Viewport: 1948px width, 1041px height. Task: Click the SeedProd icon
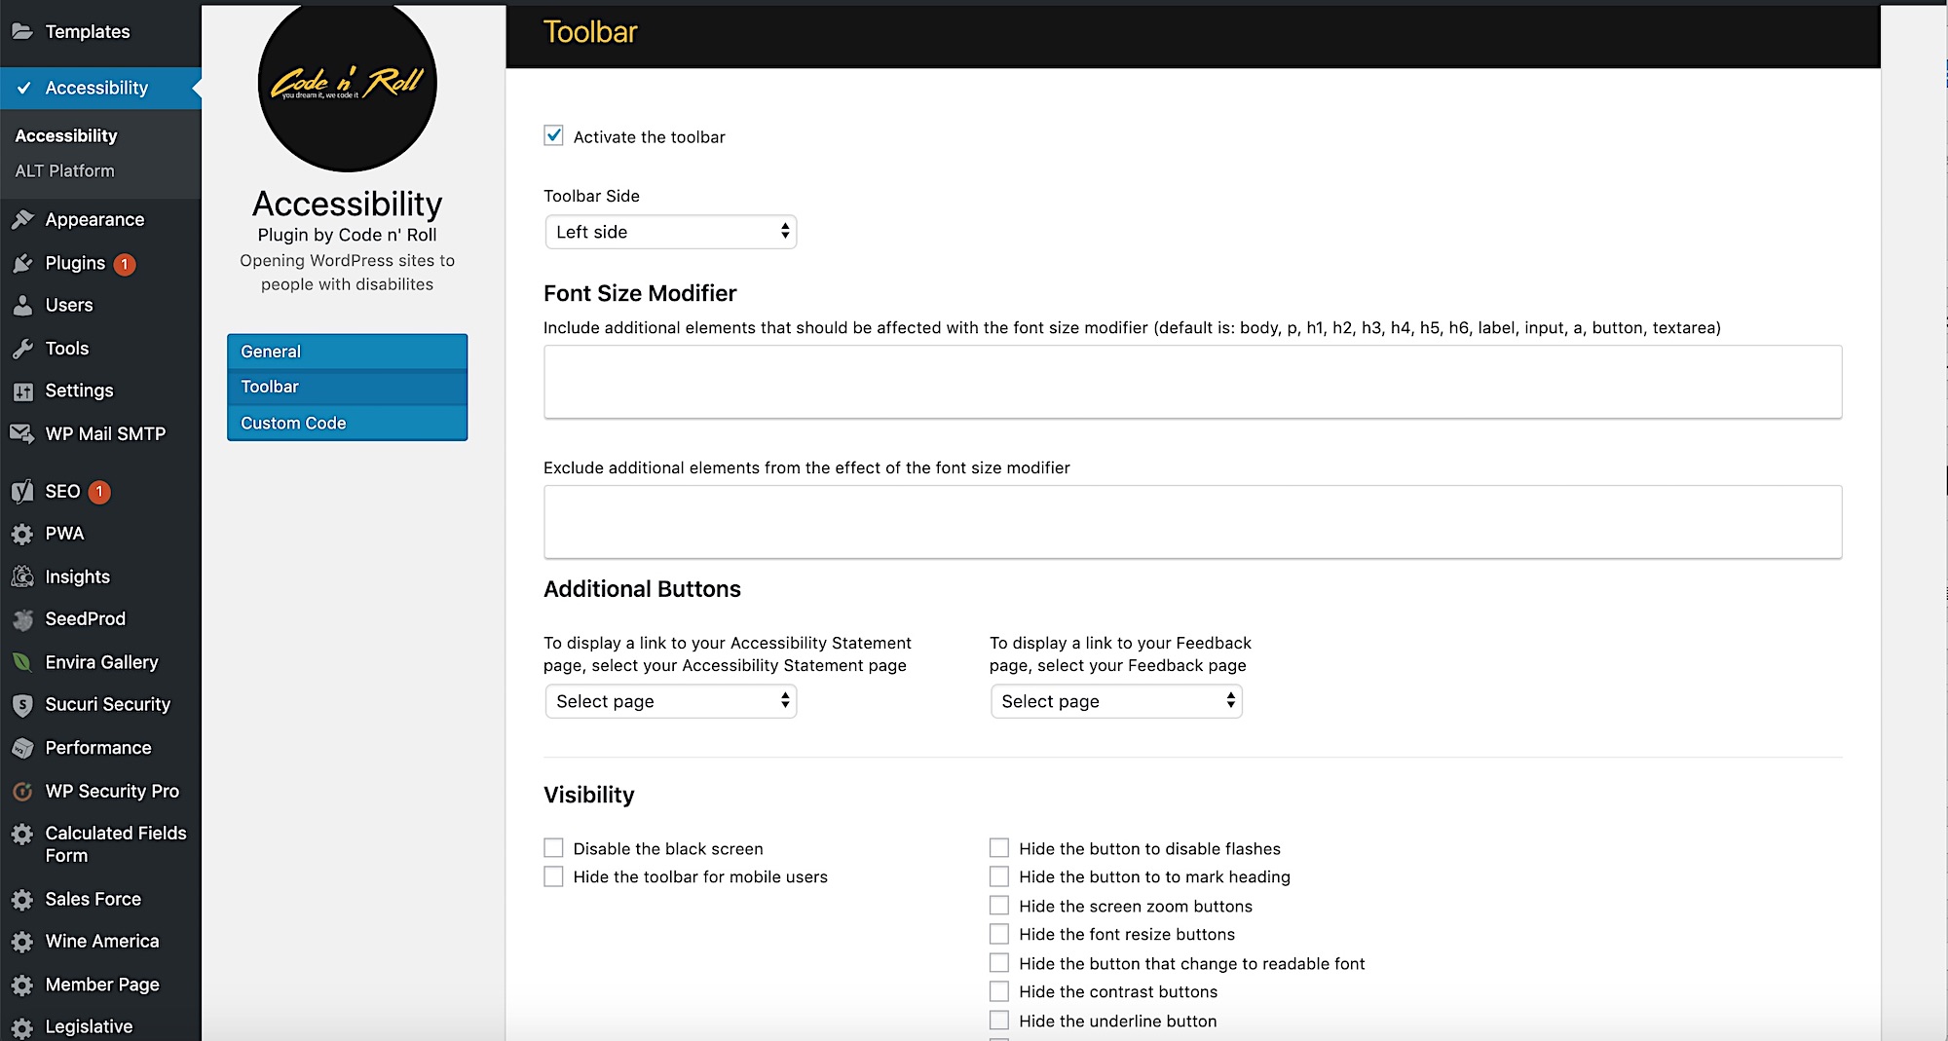click(22, 619)
